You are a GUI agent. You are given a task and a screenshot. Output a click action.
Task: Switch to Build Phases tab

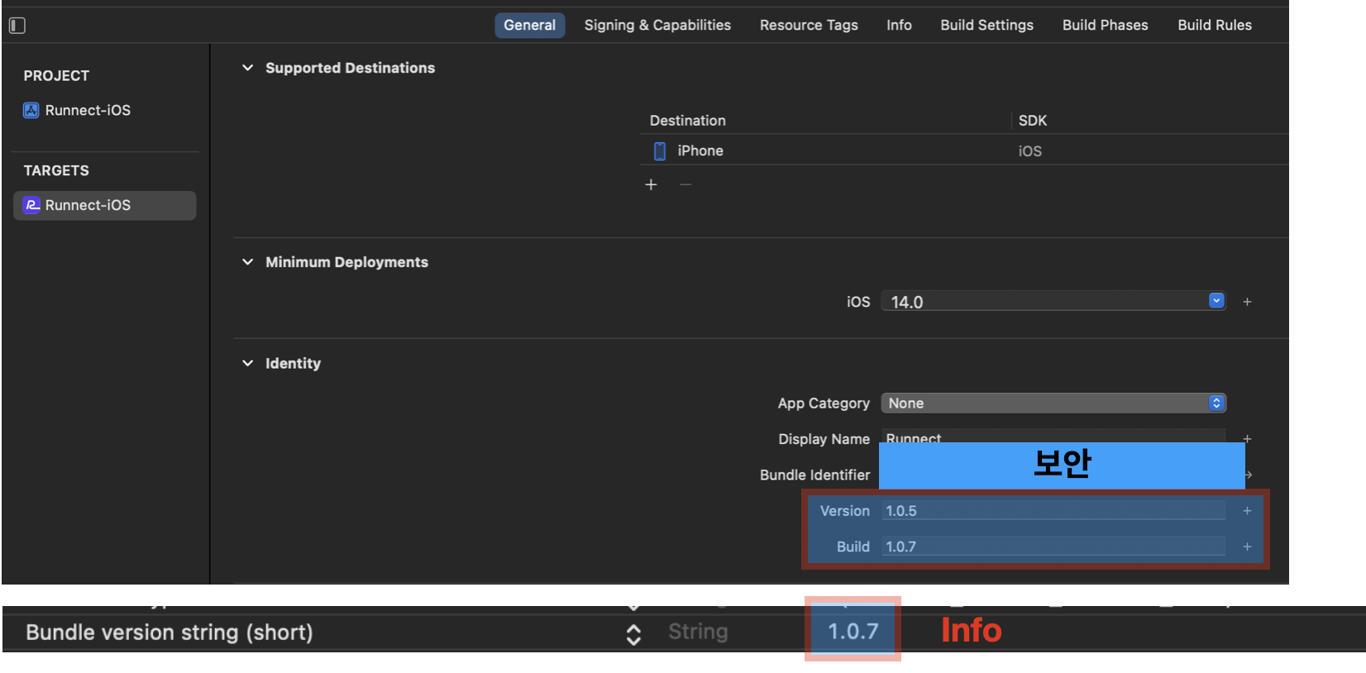pyautogui.click(x=1105, y=25)
